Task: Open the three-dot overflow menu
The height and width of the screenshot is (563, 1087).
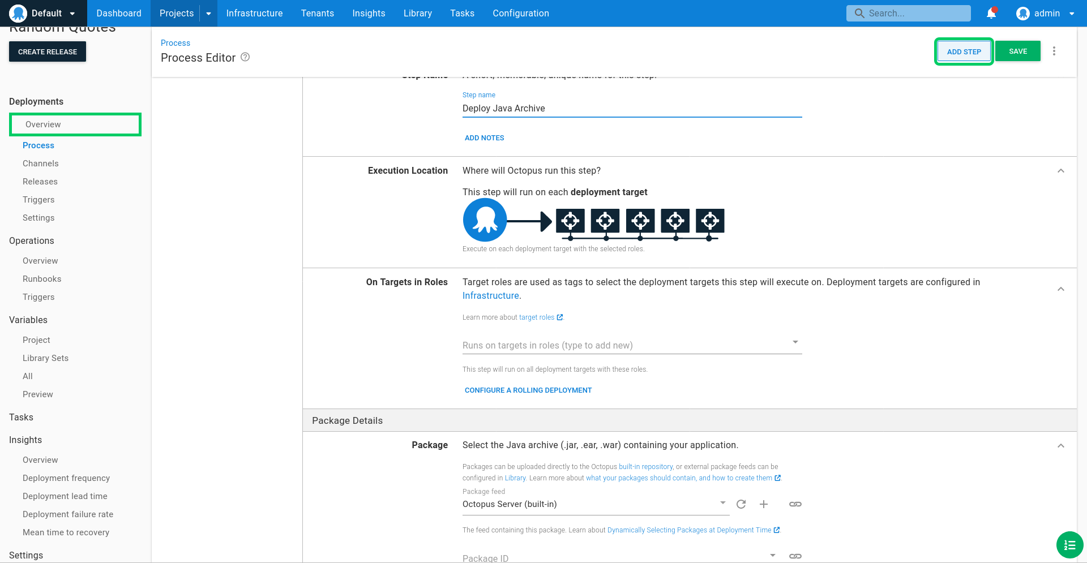Action: (x=1054, y=51)
